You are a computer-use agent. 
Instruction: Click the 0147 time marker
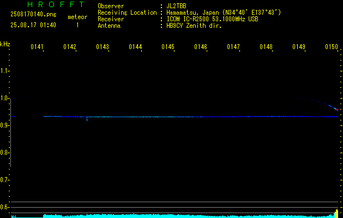(x=233, y=47)
